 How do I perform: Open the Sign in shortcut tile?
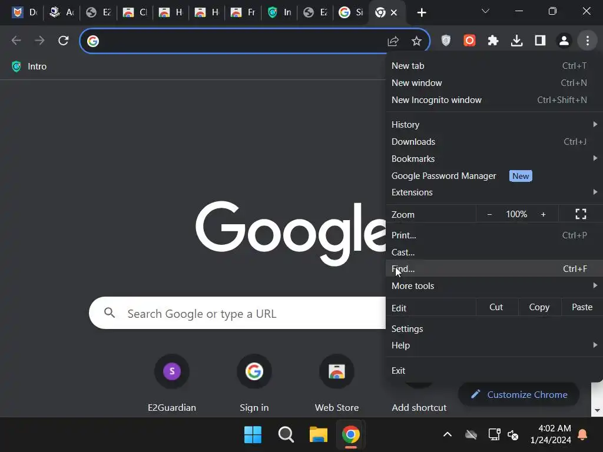pyautogui.click(x=254, y=383)
